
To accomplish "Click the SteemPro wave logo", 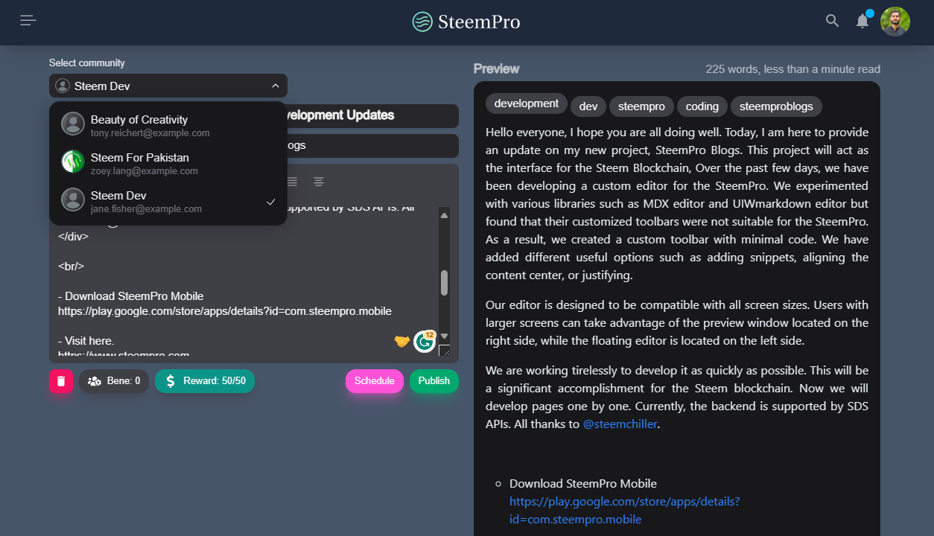I will pos(422,22).
